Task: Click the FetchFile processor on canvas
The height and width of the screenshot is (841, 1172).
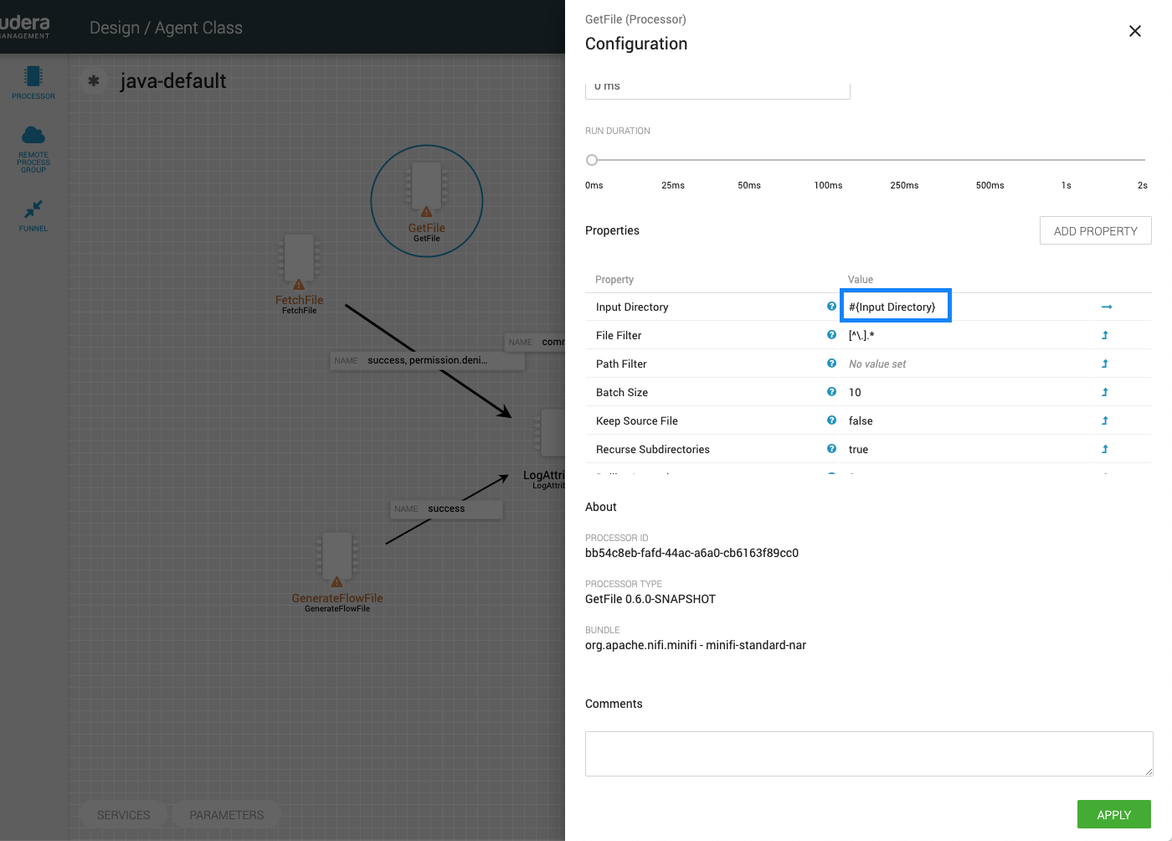Action: [299, 274]
